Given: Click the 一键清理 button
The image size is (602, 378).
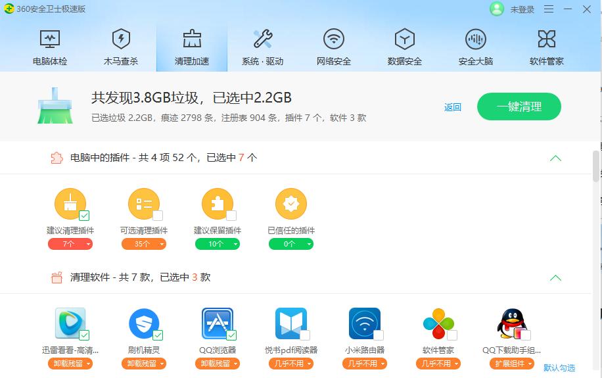Looking at the screenshot, I should point(519,106).
